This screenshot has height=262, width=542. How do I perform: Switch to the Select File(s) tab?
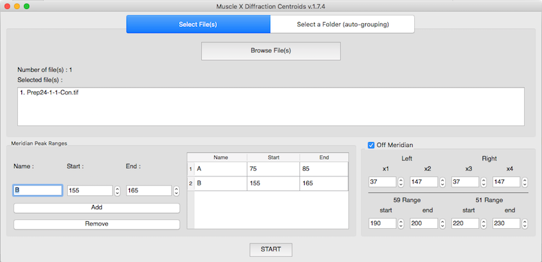pos(198,24)
